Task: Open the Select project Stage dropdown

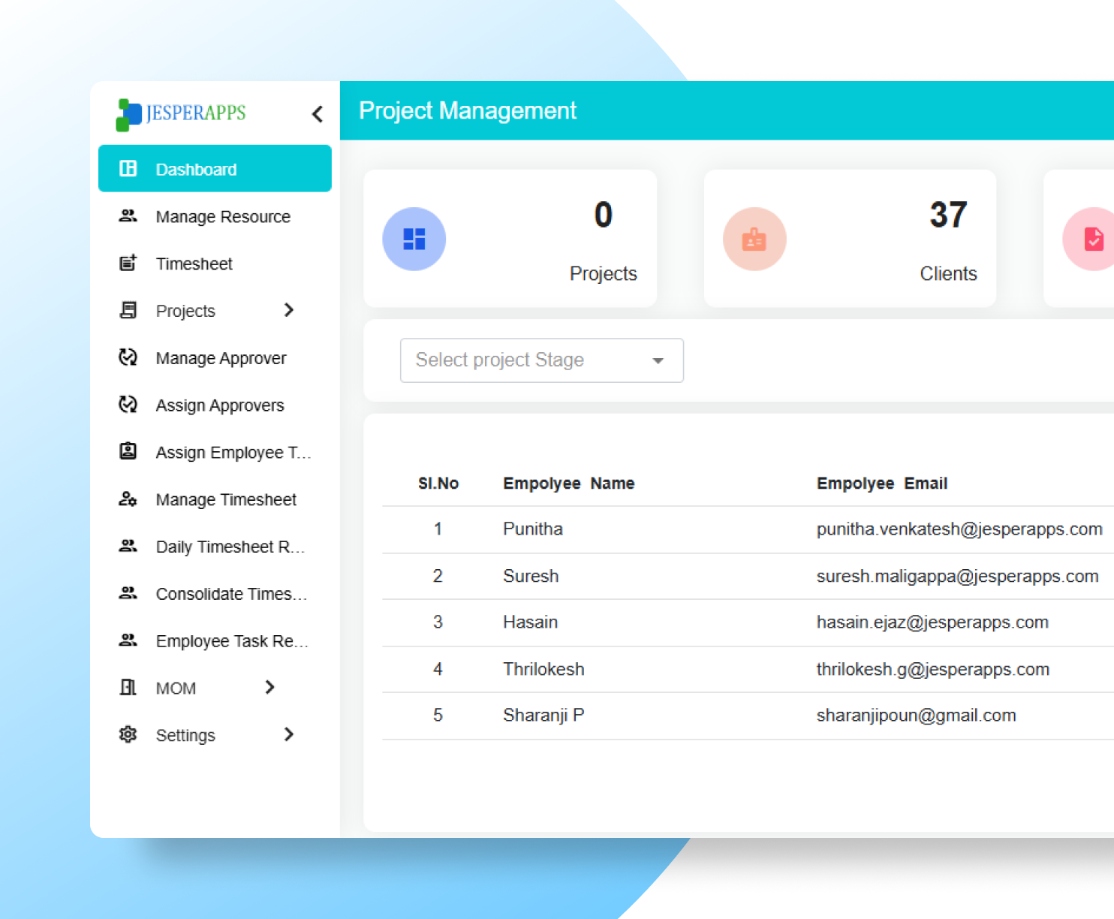Action: (x=542, y=360)
